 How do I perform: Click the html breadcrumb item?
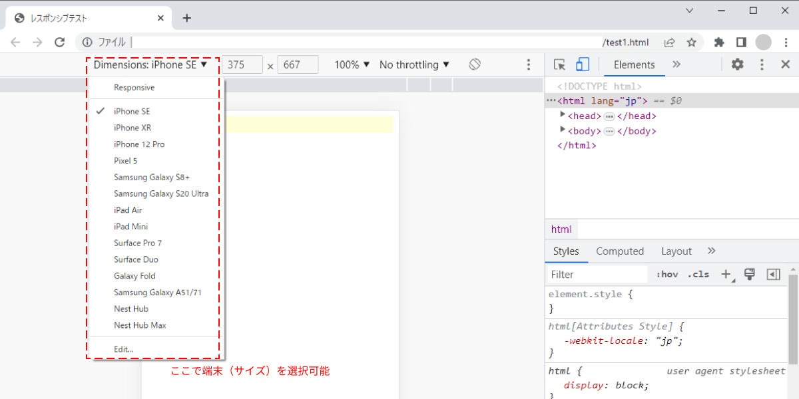(x=561, y=229)
